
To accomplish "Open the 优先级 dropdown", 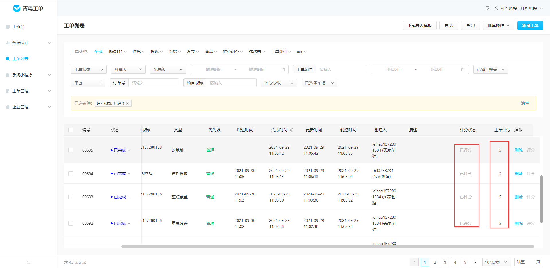I will tap(168, 69).
